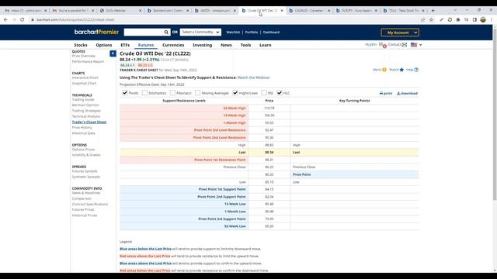Open the Stocks menu

(81, 45)
